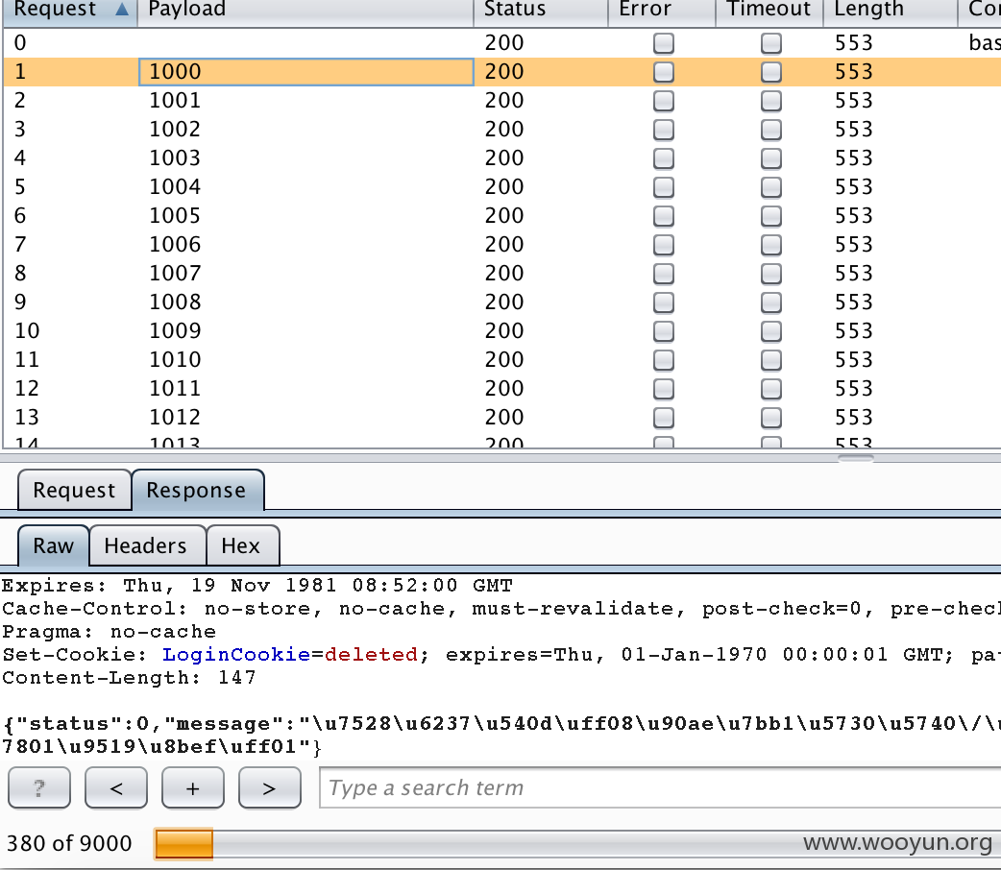Toggle Error checkbox for payload 1003
This screenshot has width=1001, height=870.
point(663,158)
